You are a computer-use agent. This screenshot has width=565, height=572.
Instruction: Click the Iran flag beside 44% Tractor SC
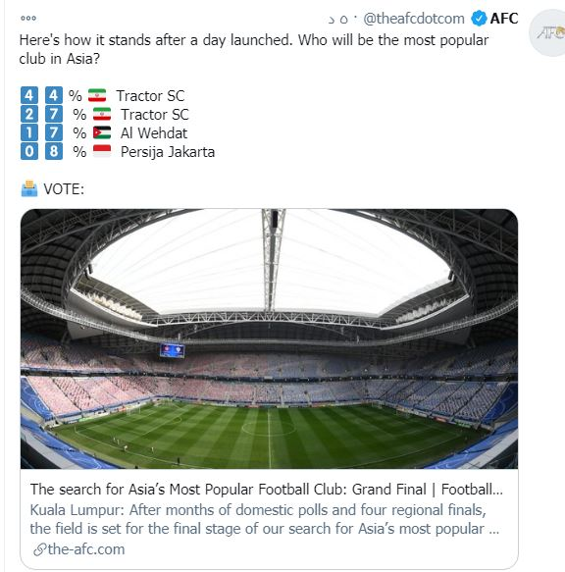tap(97, 95)
